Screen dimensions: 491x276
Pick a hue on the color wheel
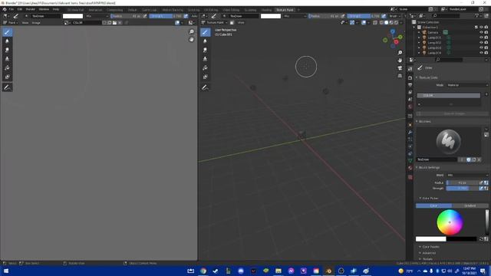pyautogui.click(x=450, y=222)
